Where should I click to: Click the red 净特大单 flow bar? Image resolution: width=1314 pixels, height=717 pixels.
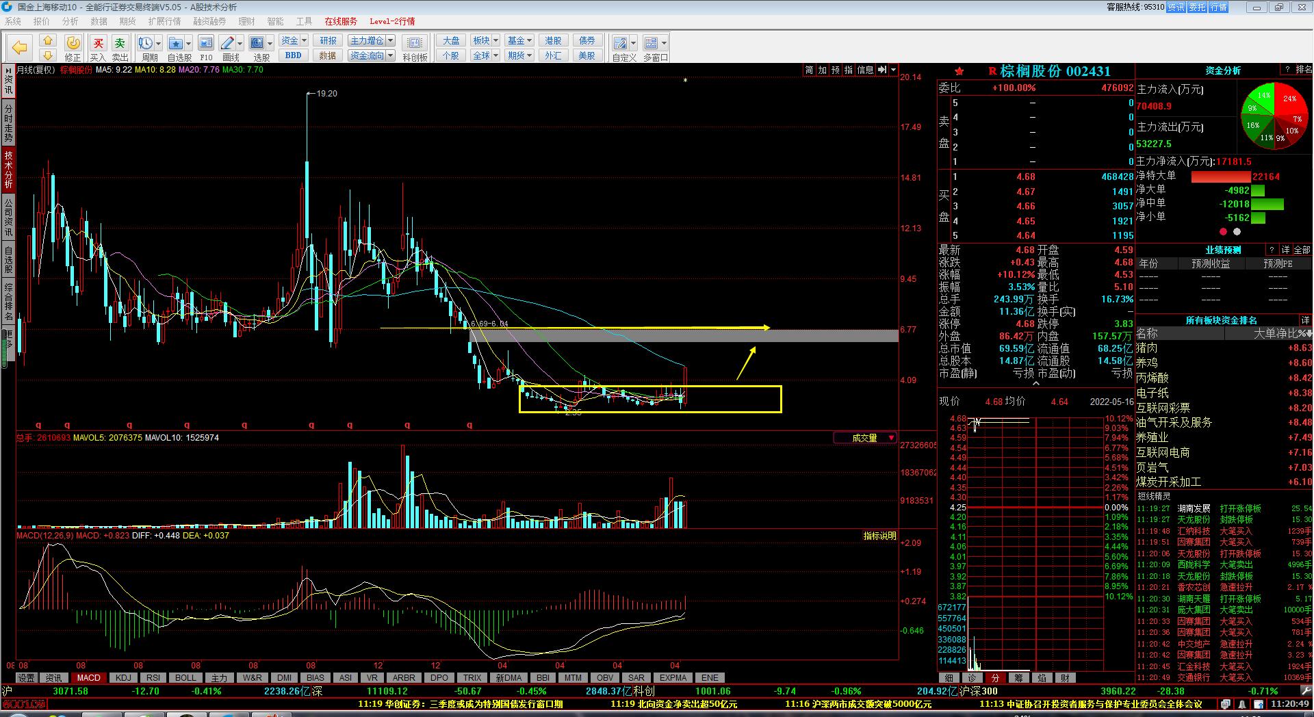click(x=1221, y=177)
